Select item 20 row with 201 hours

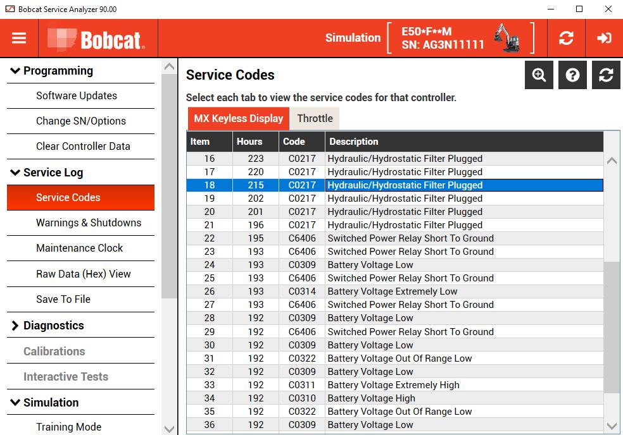tap(395, 212)
